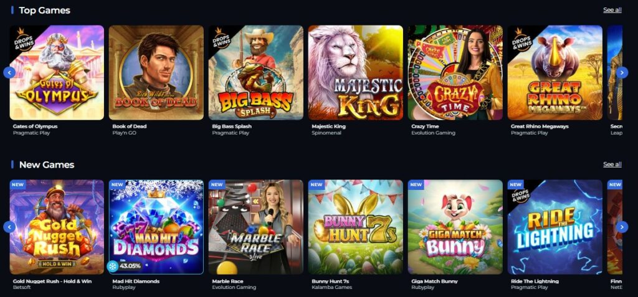The height and width of the screenshot is (297, 638).
Task: Open the Marble Race live thumbnail
Action: pos(256,227)
